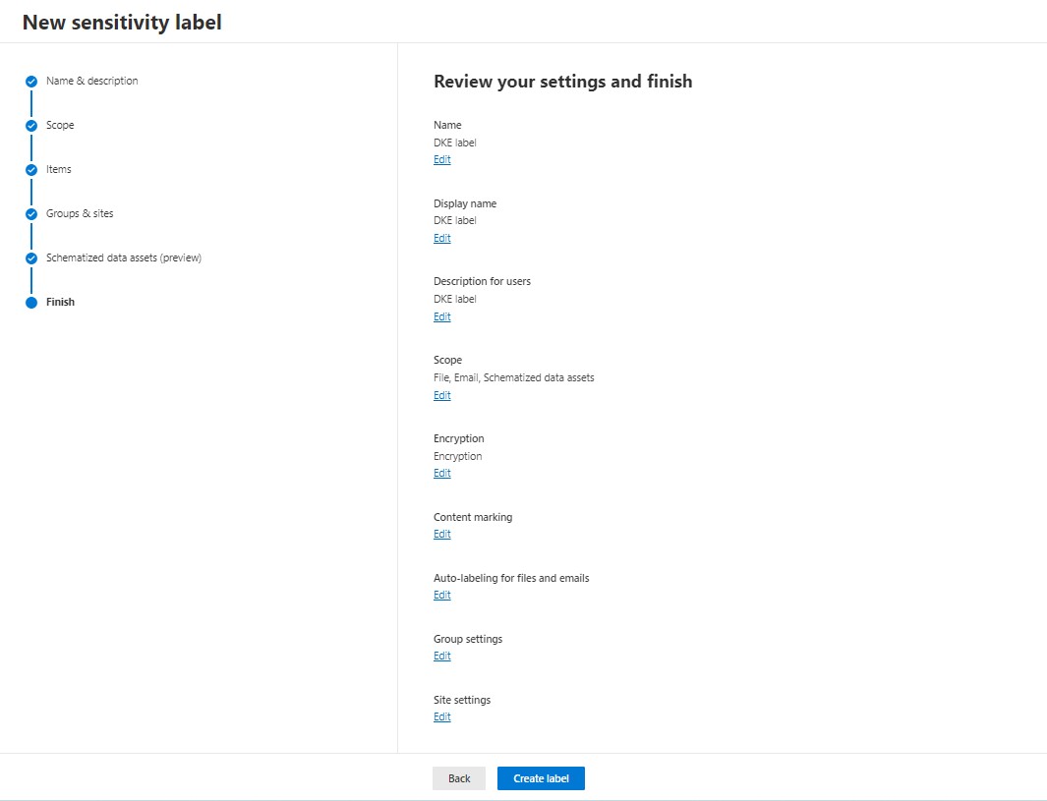This screenshot has width=1047, height=801.
Task: Edit the Name setting
Action: pyautogui.click(x=442, y=159)
